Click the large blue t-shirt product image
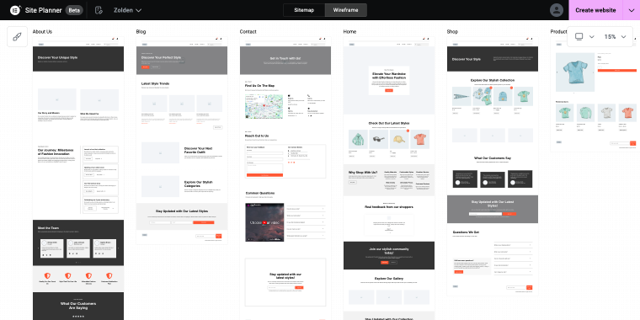Screen dimensions: 640x320 click(574, 73)
